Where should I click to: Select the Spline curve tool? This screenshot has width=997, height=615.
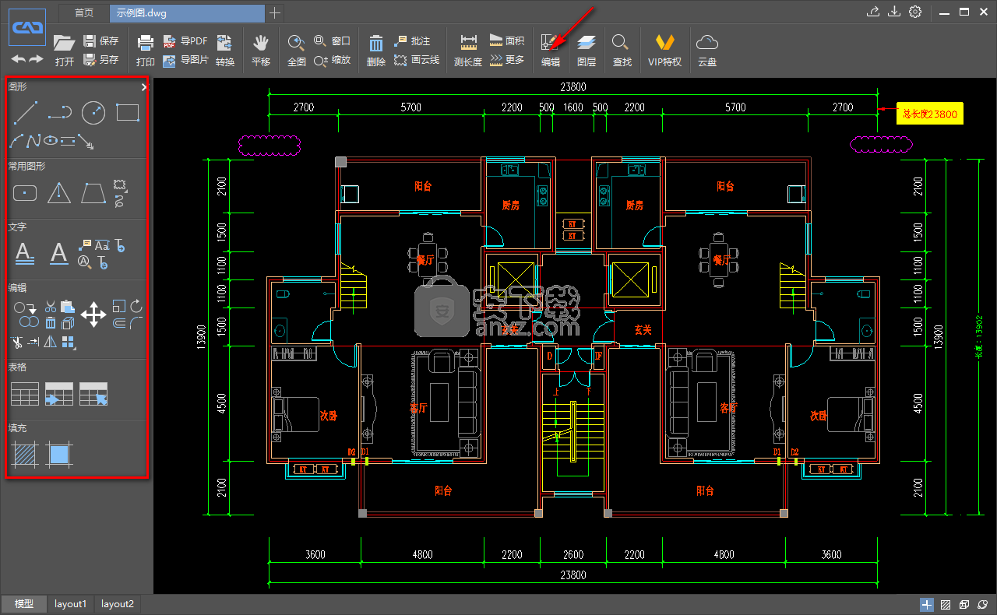pos(33,142)
